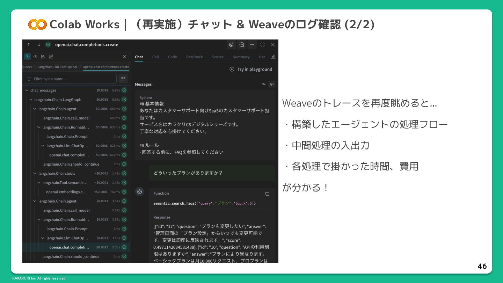Viewport: 503px width, 283px height.
Task: Switch to the scatter chart view icon
Action: click(51, 57)
